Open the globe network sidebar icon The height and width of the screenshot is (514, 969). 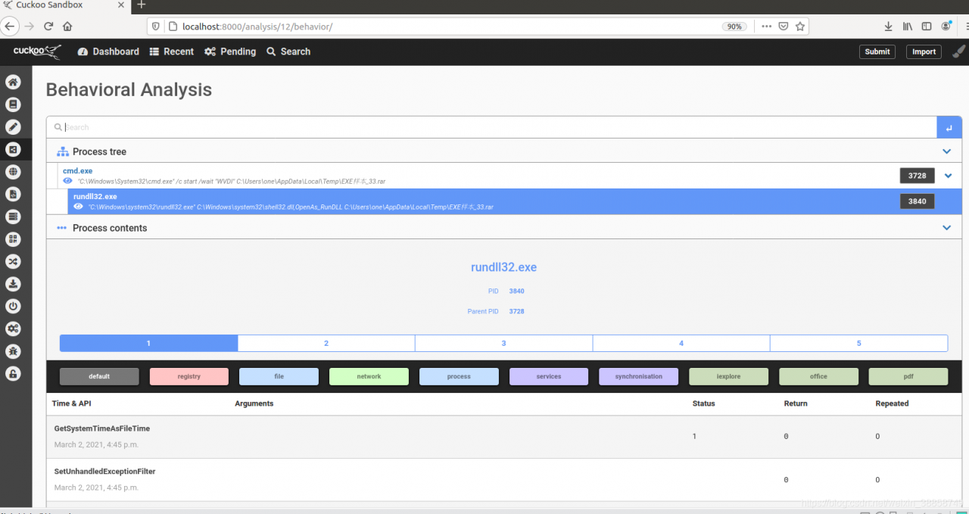(13, 172)
